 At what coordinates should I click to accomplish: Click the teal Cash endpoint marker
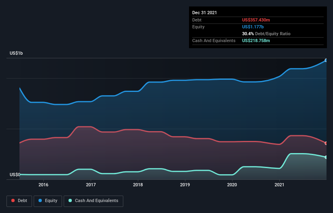tap(326, 157)
